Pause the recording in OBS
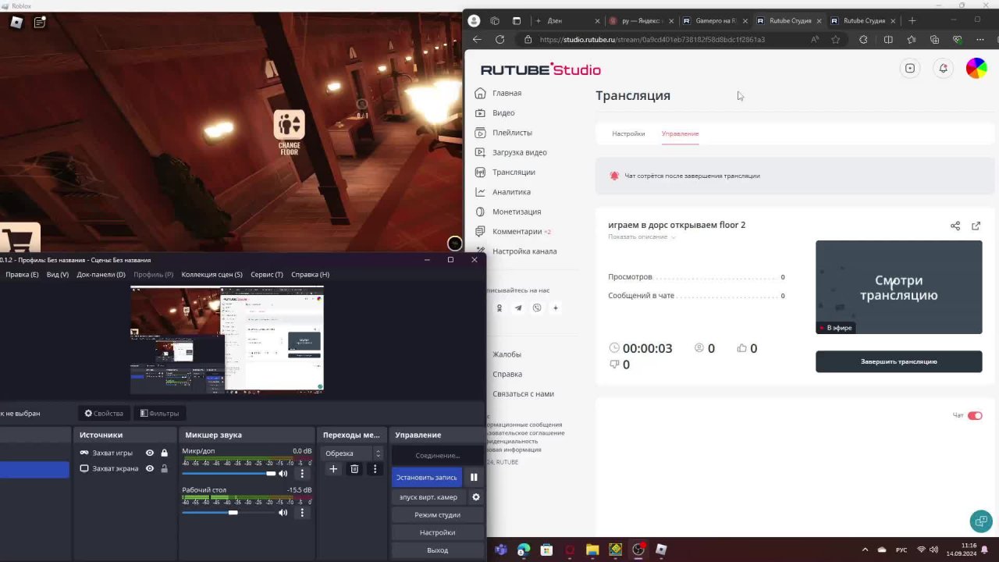The height and width of the screenshot is (562, 999). 474,477
